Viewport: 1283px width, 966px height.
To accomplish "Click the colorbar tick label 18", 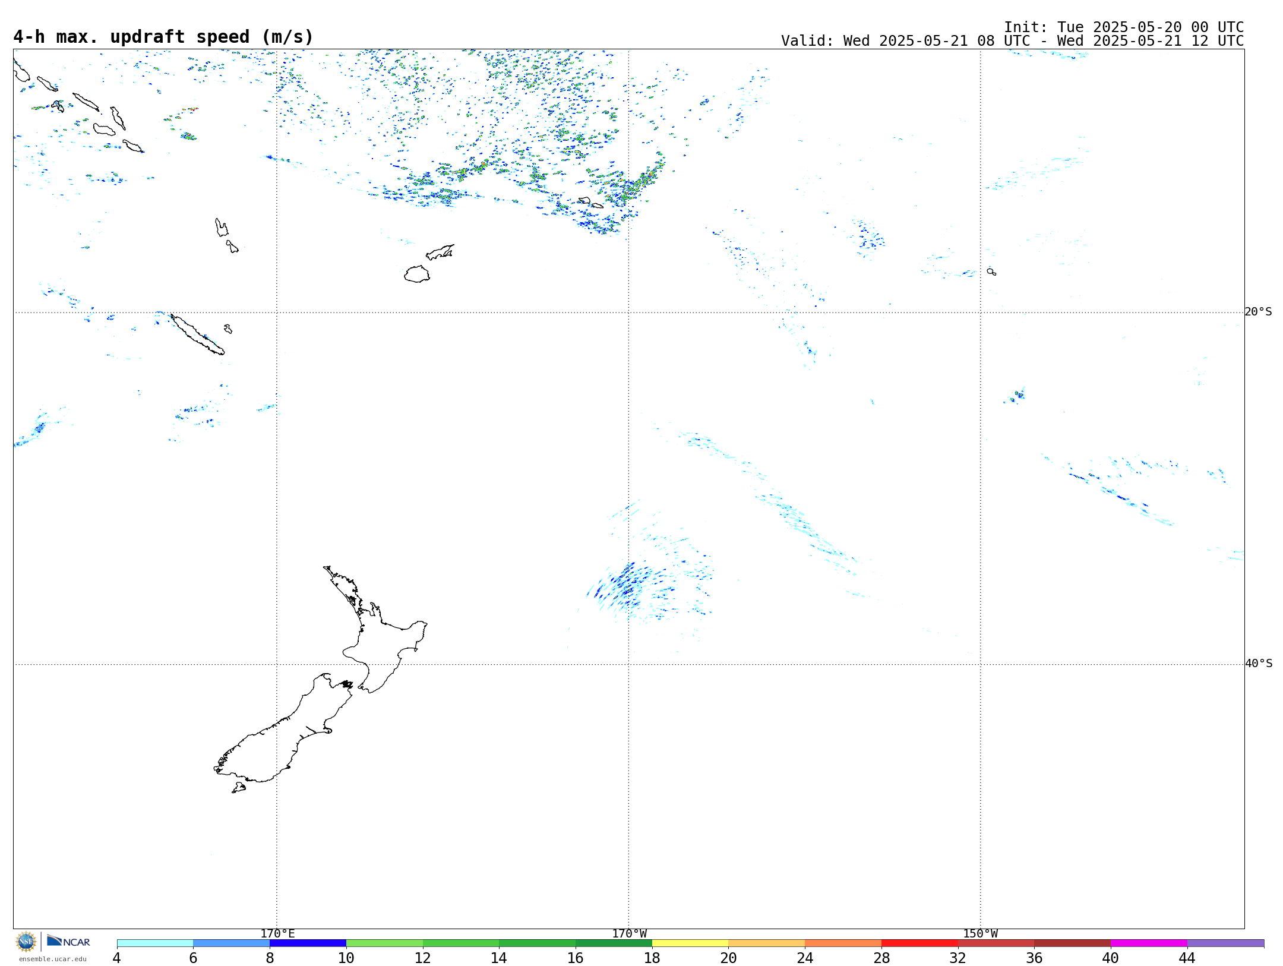I will [652, 958].
